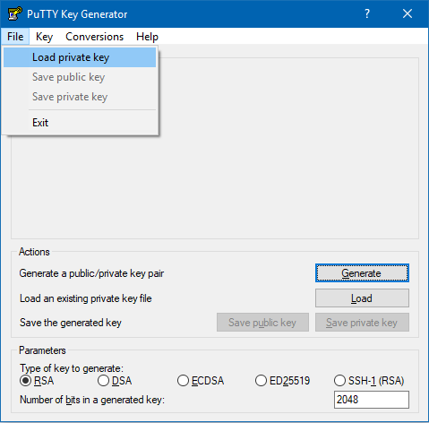Click the Save public key button
Screen dimensions: 429x423
point(262,323)
